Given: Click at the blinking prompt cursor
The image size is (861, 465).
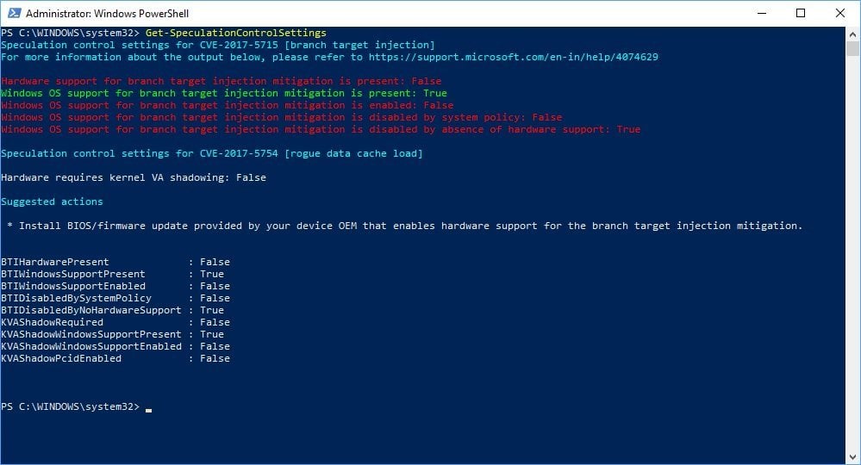Looking at the screenshot, I should pyautogui.click(x=149, y=407).
